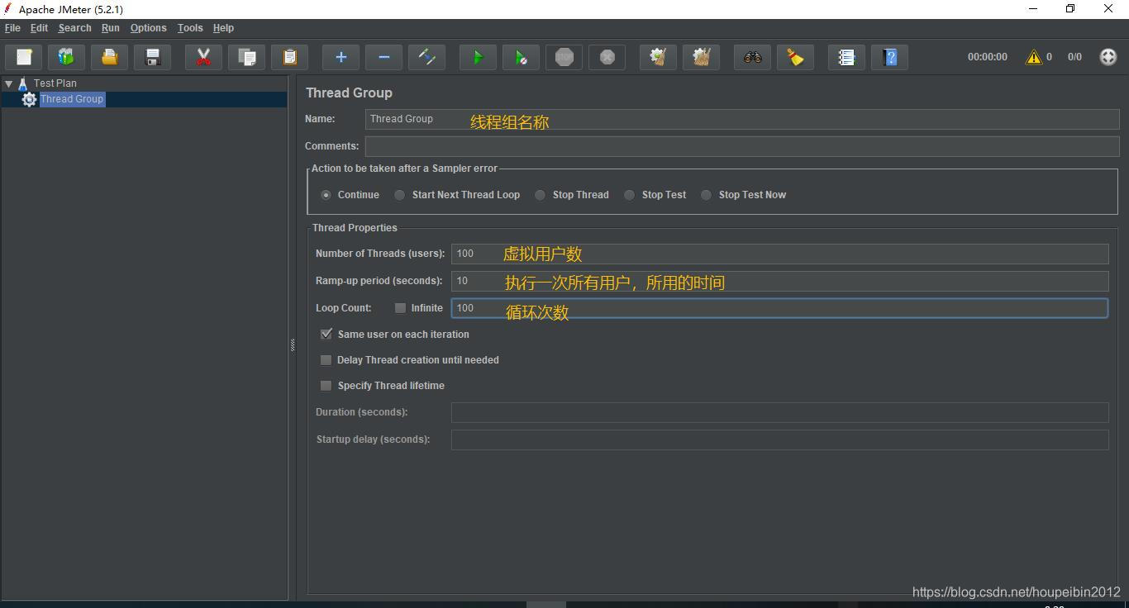Select the Start Next Thread Loop radio button
Viewport: 1129px width, 608px height.
(400, 195)
